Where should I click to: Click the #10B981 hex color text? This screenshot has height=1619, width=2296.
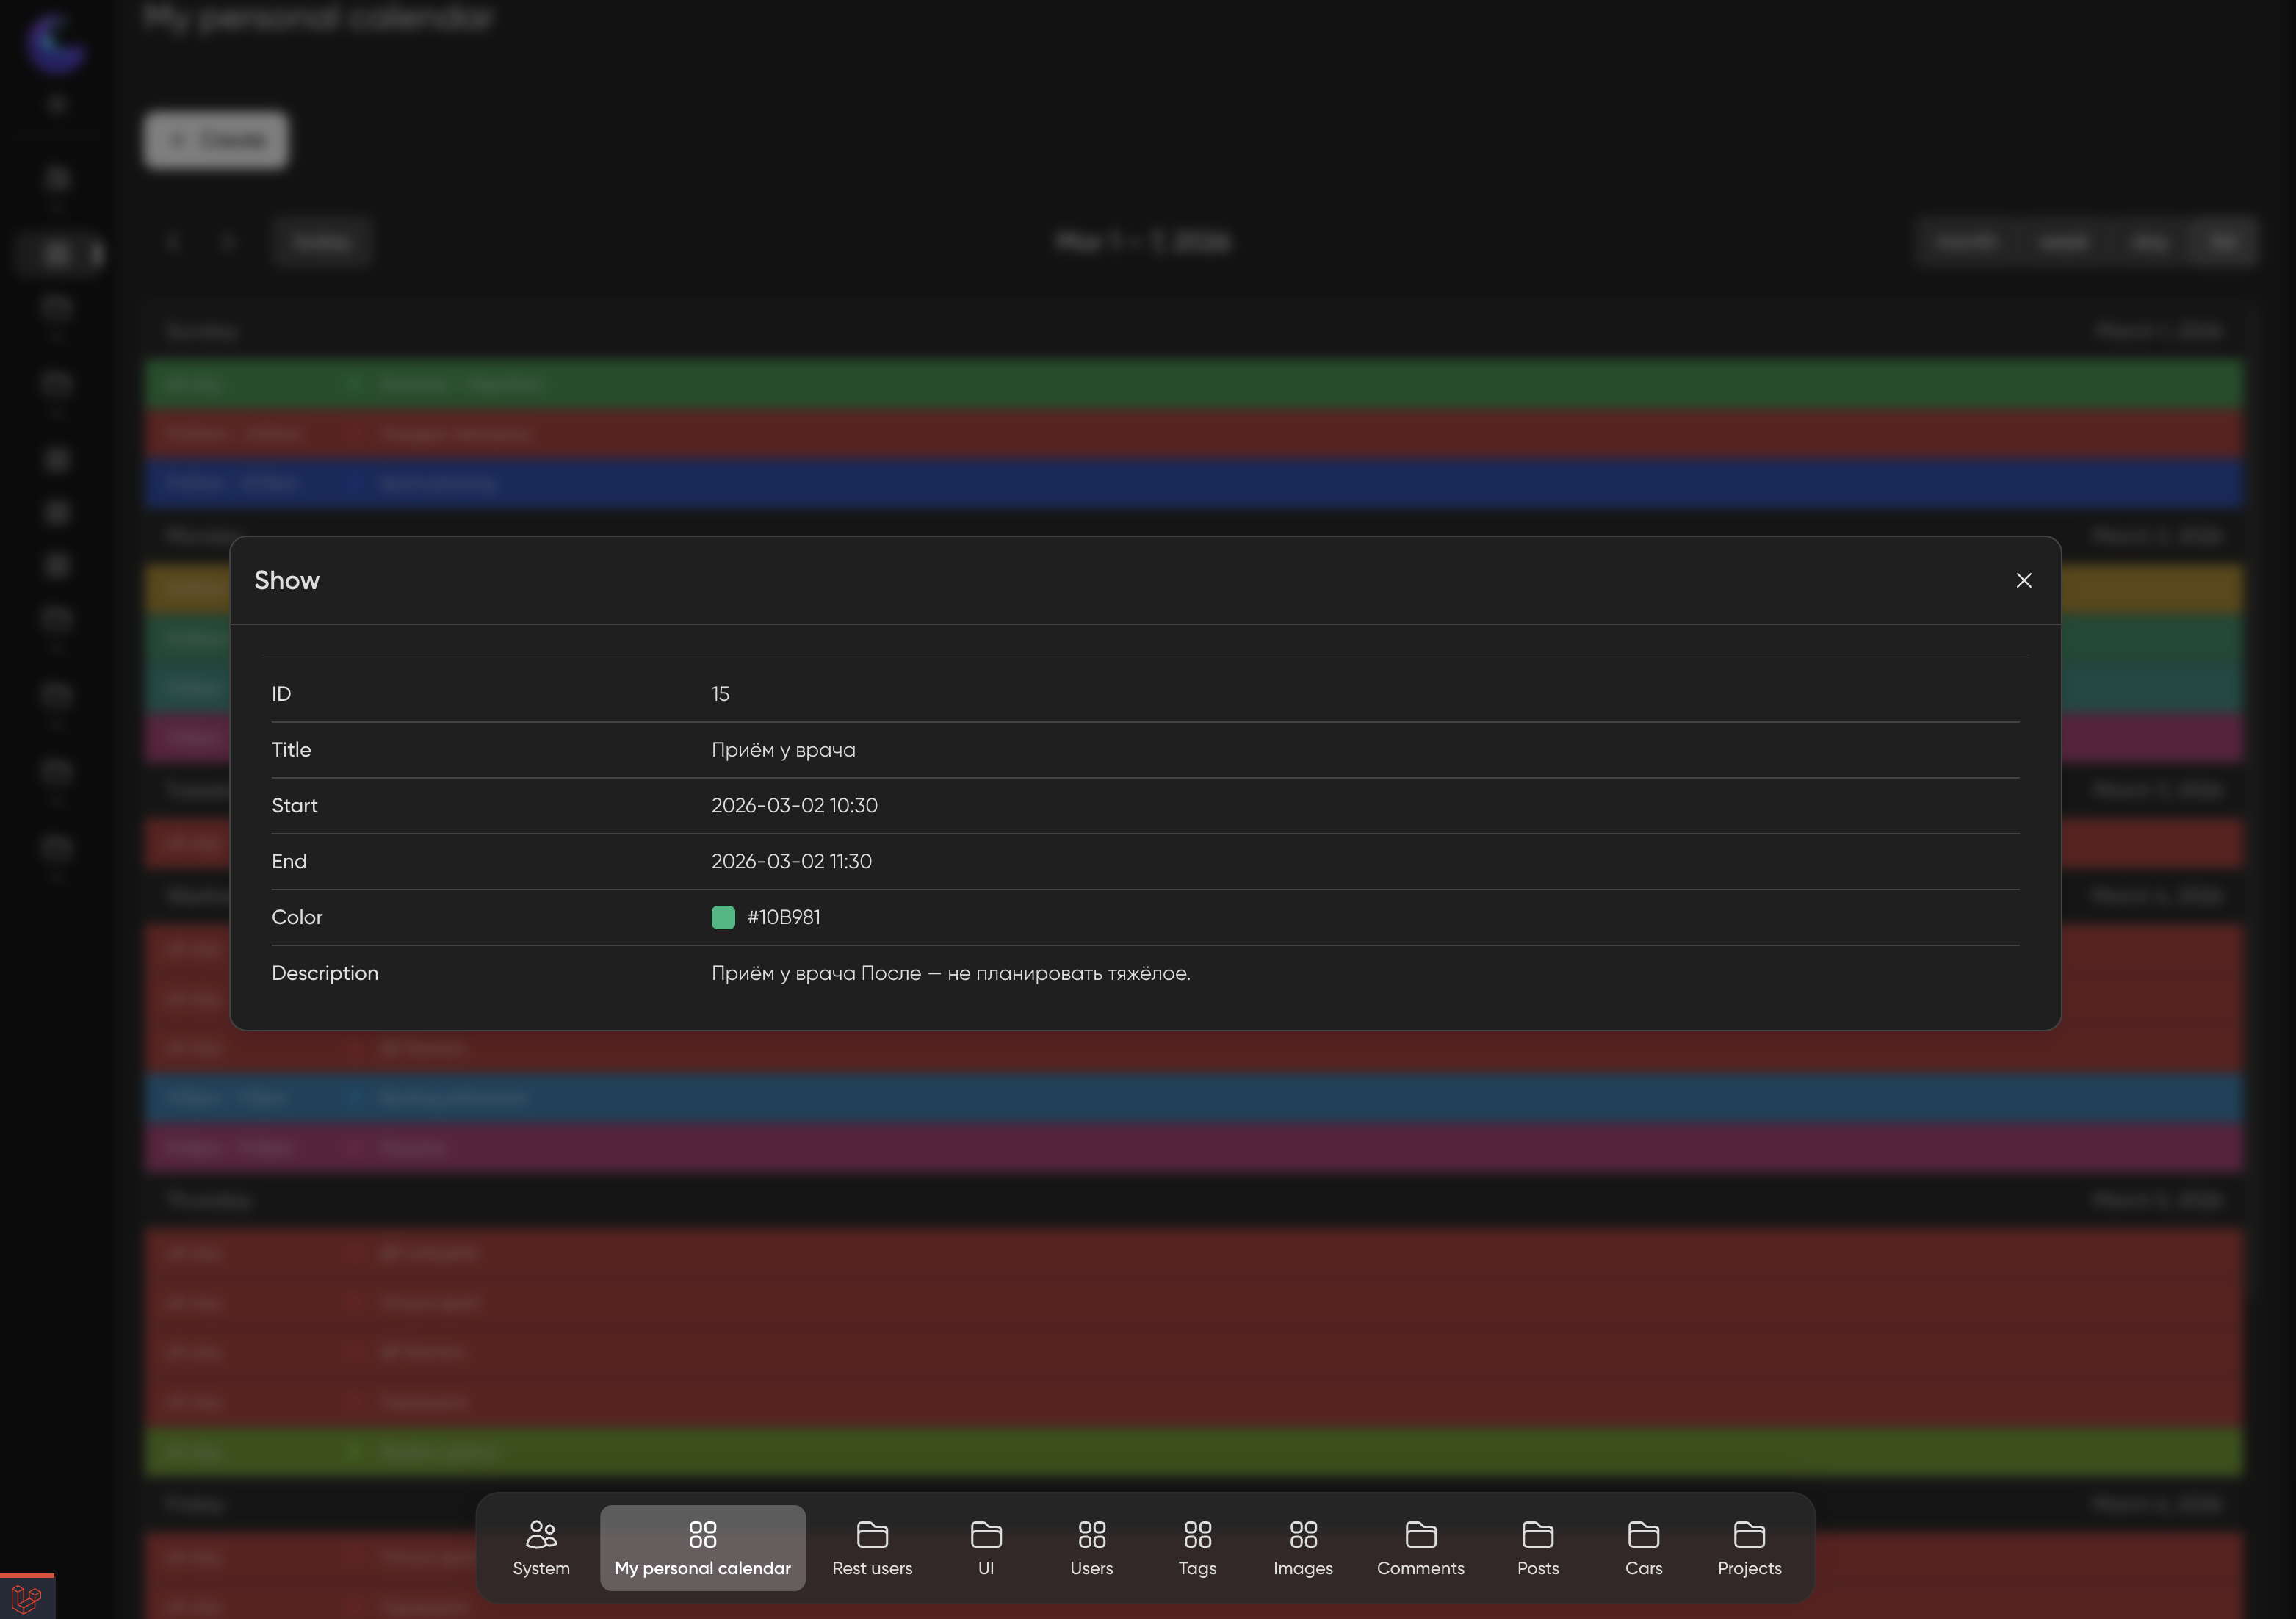[783, 918]
